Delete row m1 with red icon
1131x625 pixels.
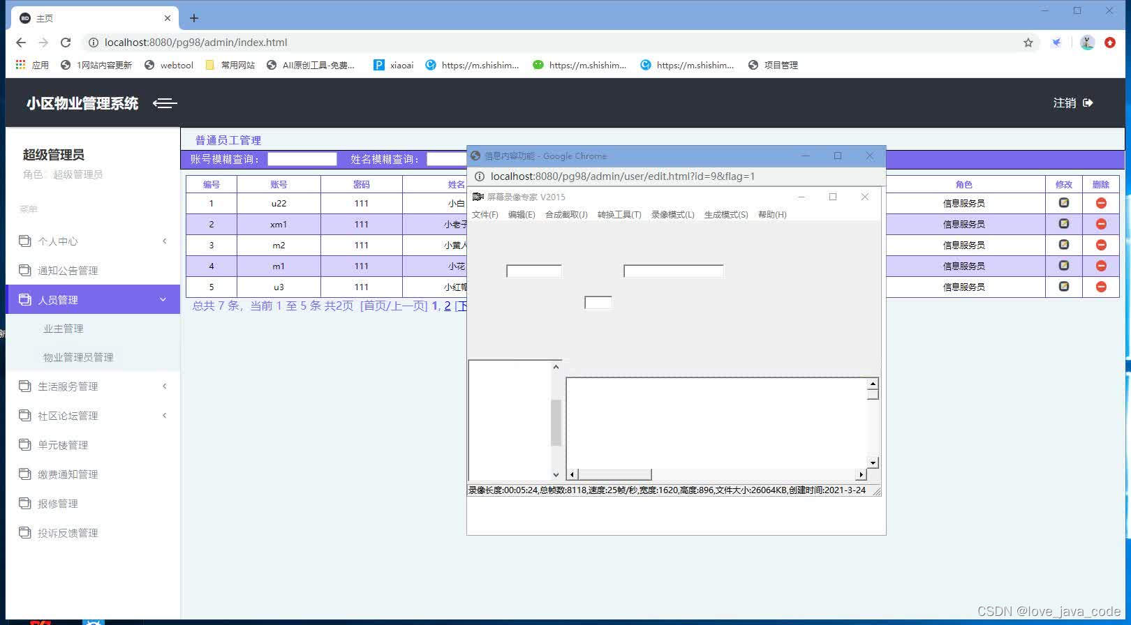pyautogui.click(x=1101, y=266)
